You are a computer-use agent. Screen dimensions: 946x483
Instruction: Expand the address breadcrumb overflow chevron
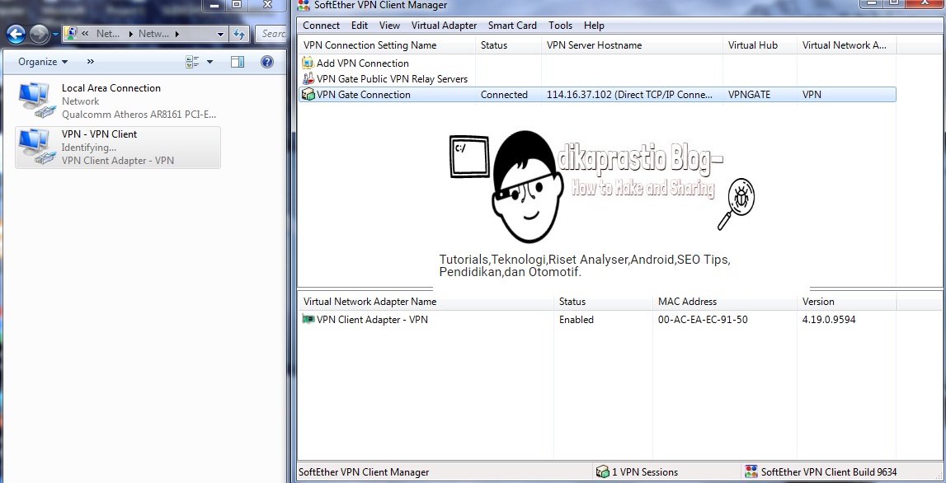pyautogui.click(x=86, y=34)
